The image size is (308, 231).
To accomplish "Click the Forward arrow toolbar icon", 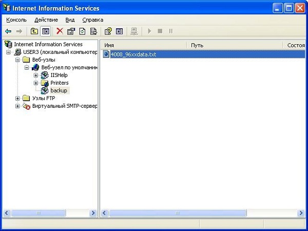I will [19, 31].
